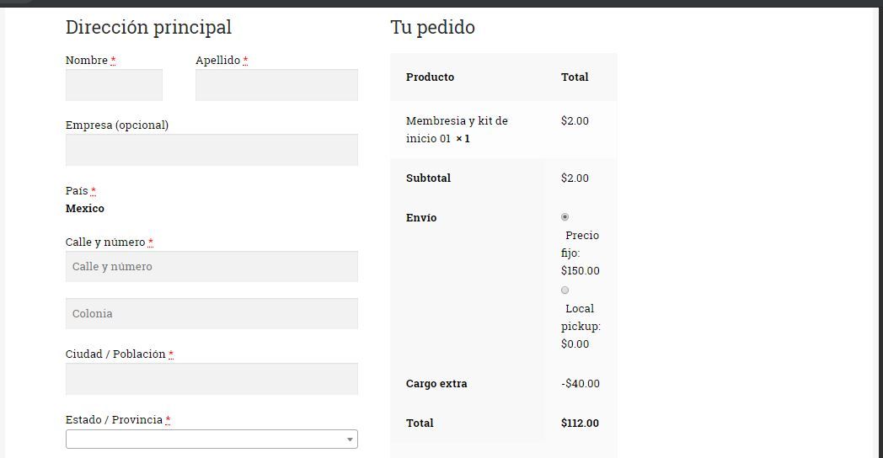883x458 pixels.
Task: Open the Estado / Provincia dropdown
Action: 211,439
